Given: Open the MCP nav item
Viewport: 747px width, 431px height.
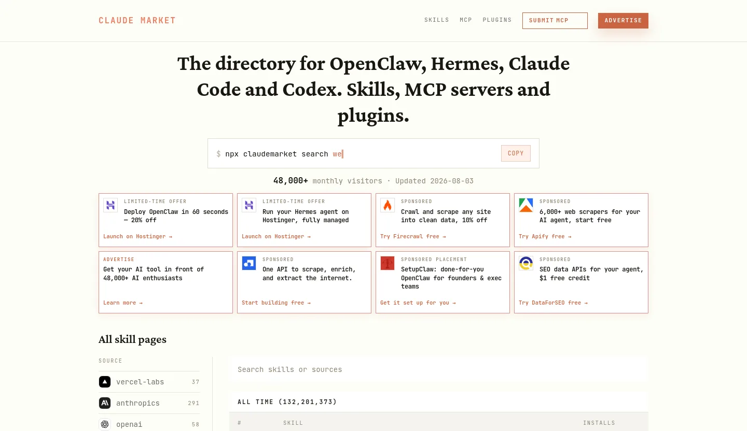Looking at the screenshot, I should [466, 20].
